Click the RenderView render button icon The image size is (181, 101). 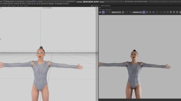tap(100, 12)
